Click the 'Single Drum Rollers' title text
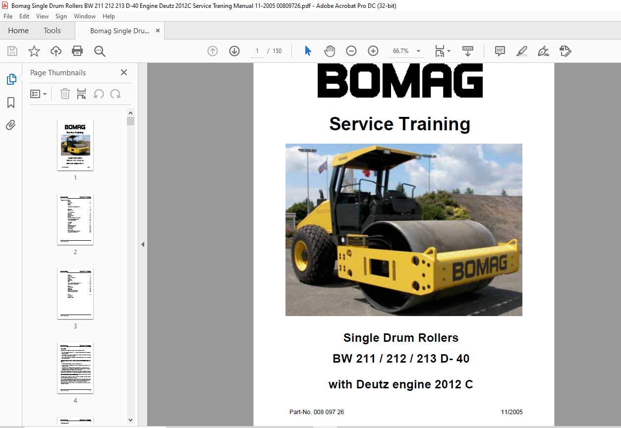 [400, 338]
